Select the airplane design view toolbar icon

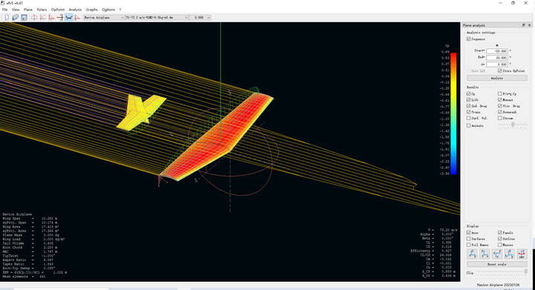tap(69, 17)
